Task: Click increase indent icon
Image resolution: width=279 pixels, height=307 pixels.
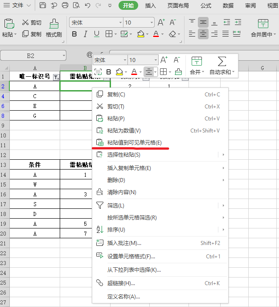Action: coord(238,22)
